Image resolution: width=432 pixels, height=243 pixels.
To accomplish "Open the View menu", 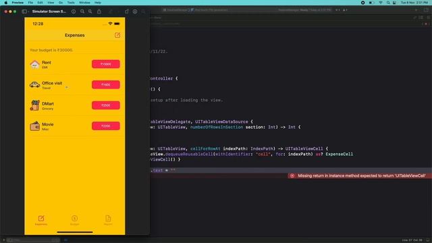I will (x=51, y=3).
